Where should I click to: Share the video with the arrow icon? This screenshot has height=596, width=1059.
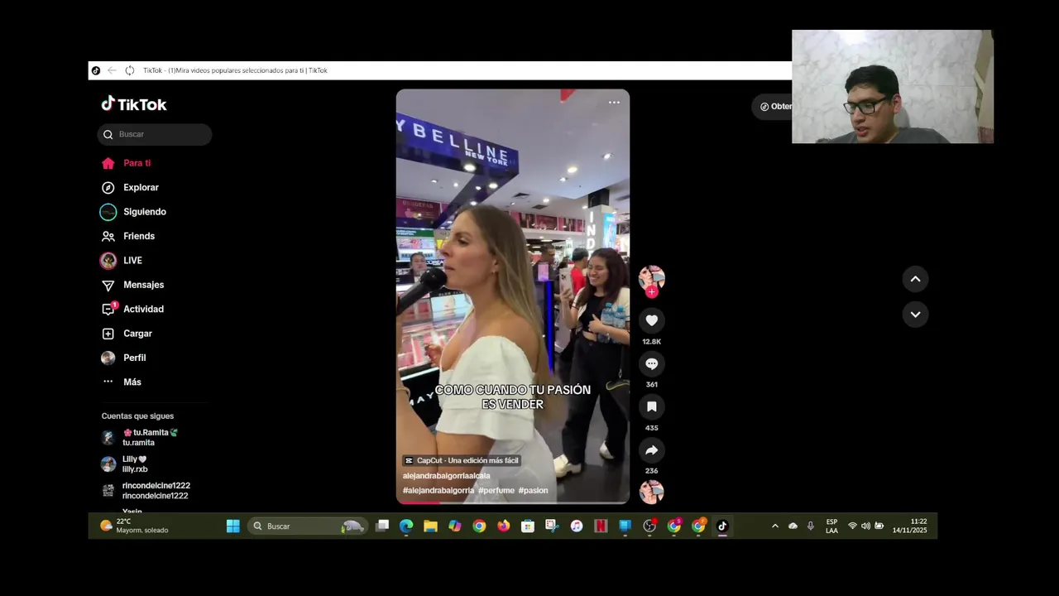[x=652, y=450]
